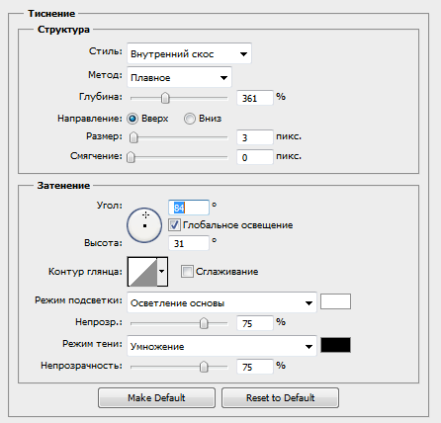Select the Вниз direction radio button
The width and height of the screenshot is (441, 423).
[x=190, y=119]
